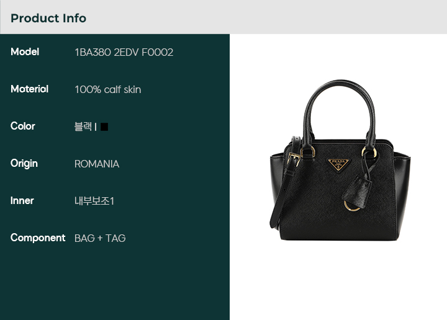
Task: Click the BAG + TAG component text
Action: [100, 238]
